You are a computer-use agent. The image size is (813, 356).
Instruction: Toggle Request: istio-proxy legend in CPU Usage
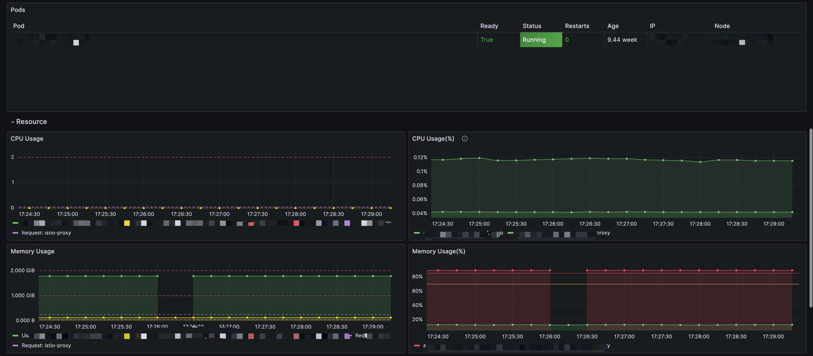(x=46, y=233)
